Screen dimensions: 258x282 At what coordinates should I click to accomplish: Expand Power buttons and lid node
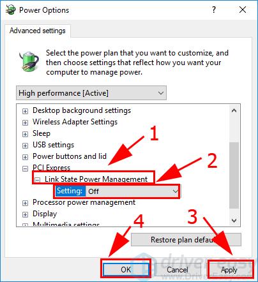pos(25,157)
